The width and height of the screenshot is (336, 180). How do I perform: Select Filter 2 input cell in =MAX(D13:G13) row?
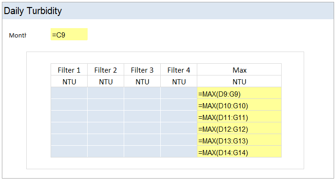(105, 140)
